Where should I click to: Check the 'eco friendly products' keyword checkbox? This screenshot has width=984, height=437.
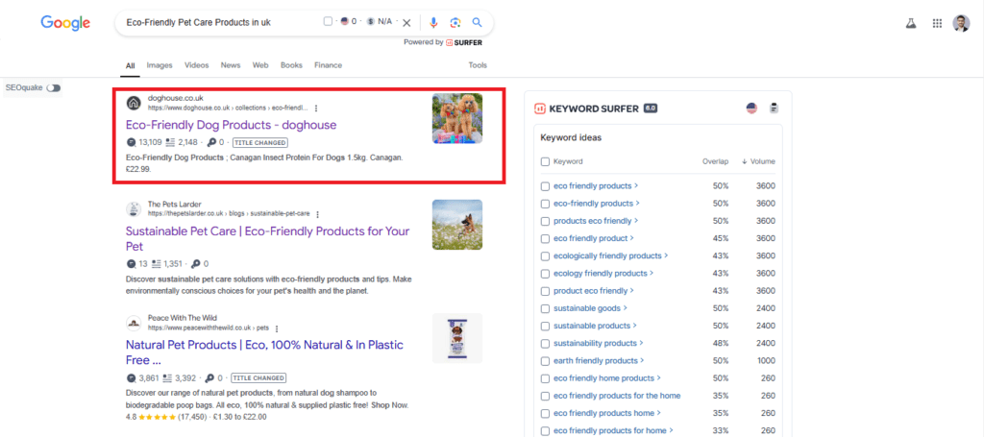[x=546, y=186]
